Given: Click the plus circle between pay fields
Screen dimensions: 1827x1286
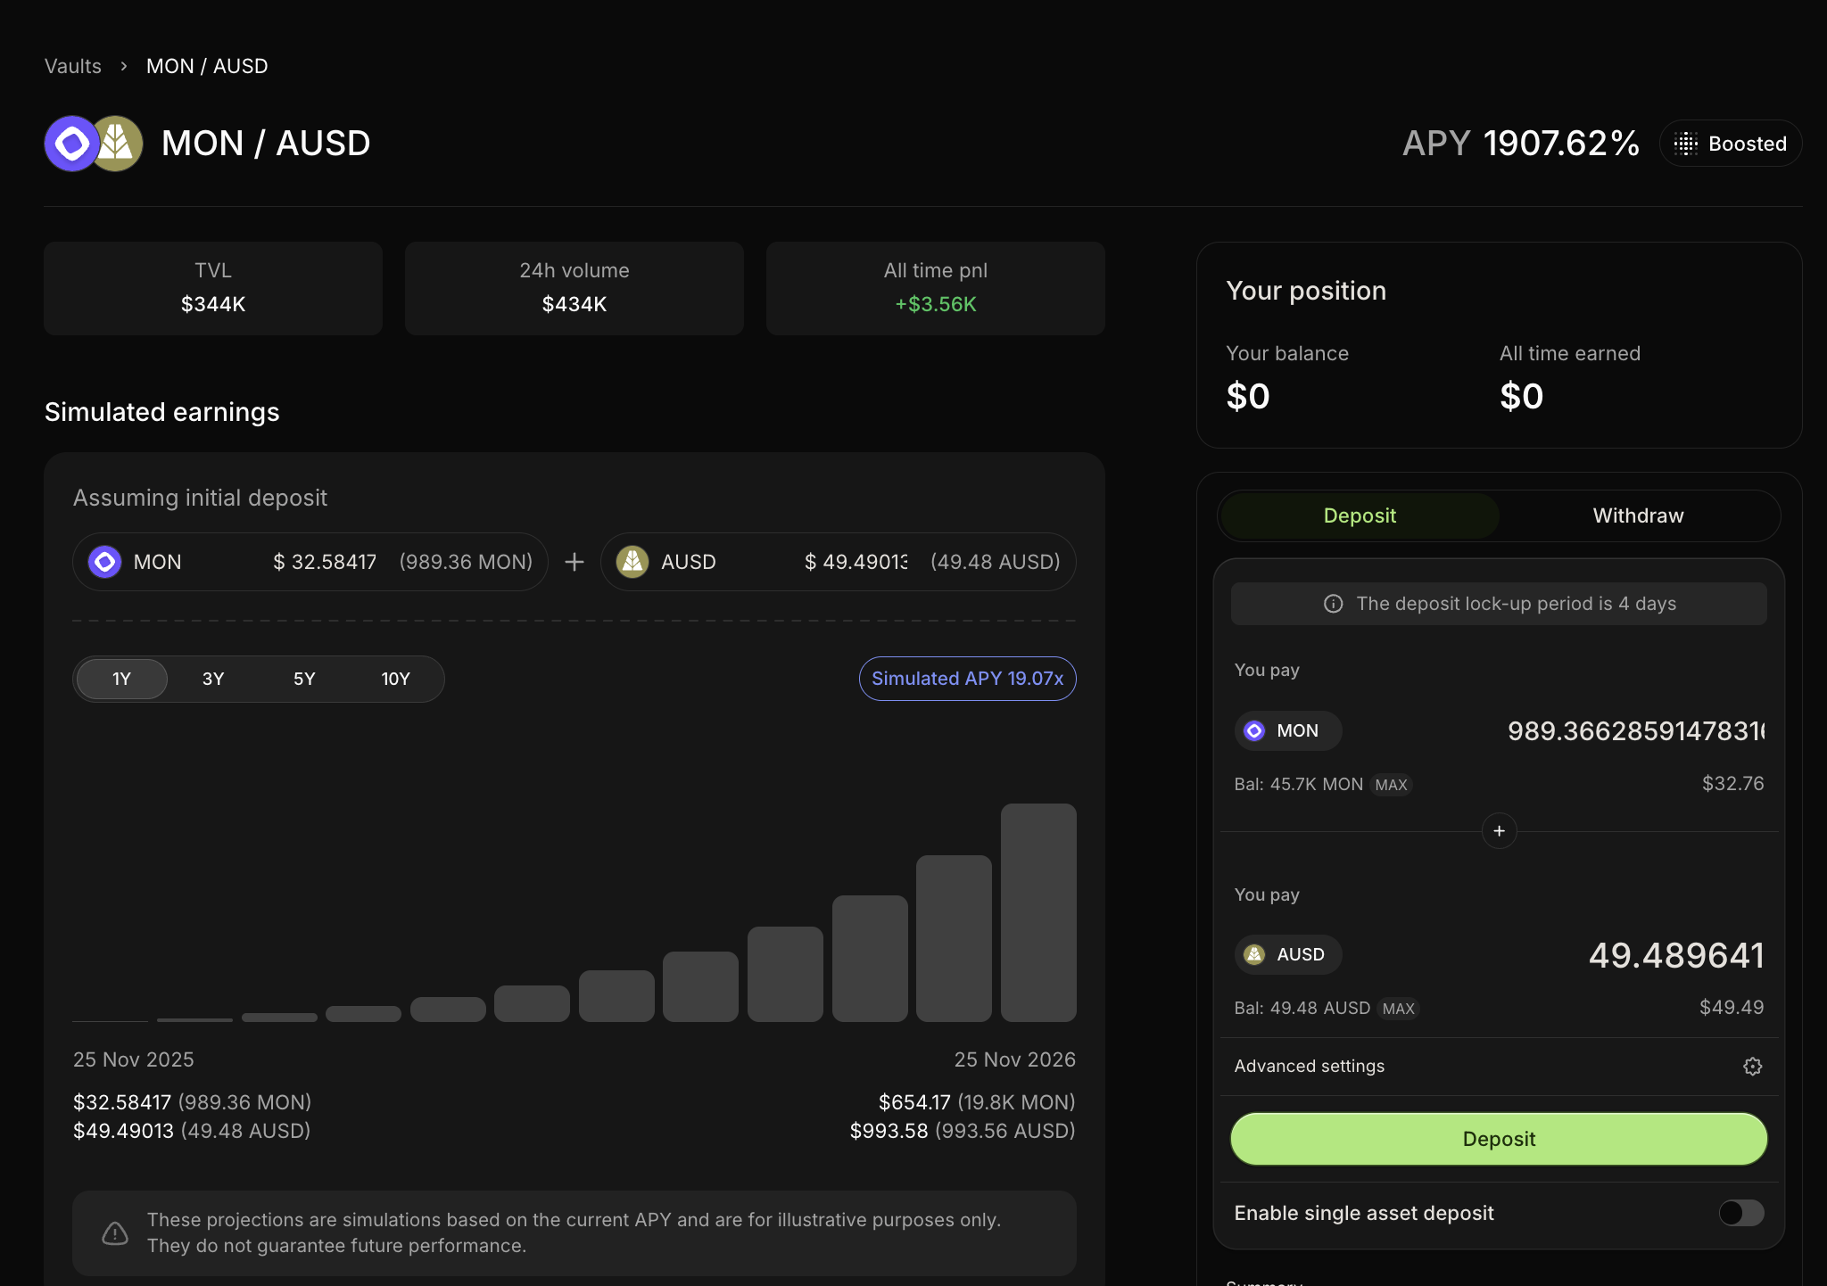Looking at the screenshot, I should tap(1499, 831).
